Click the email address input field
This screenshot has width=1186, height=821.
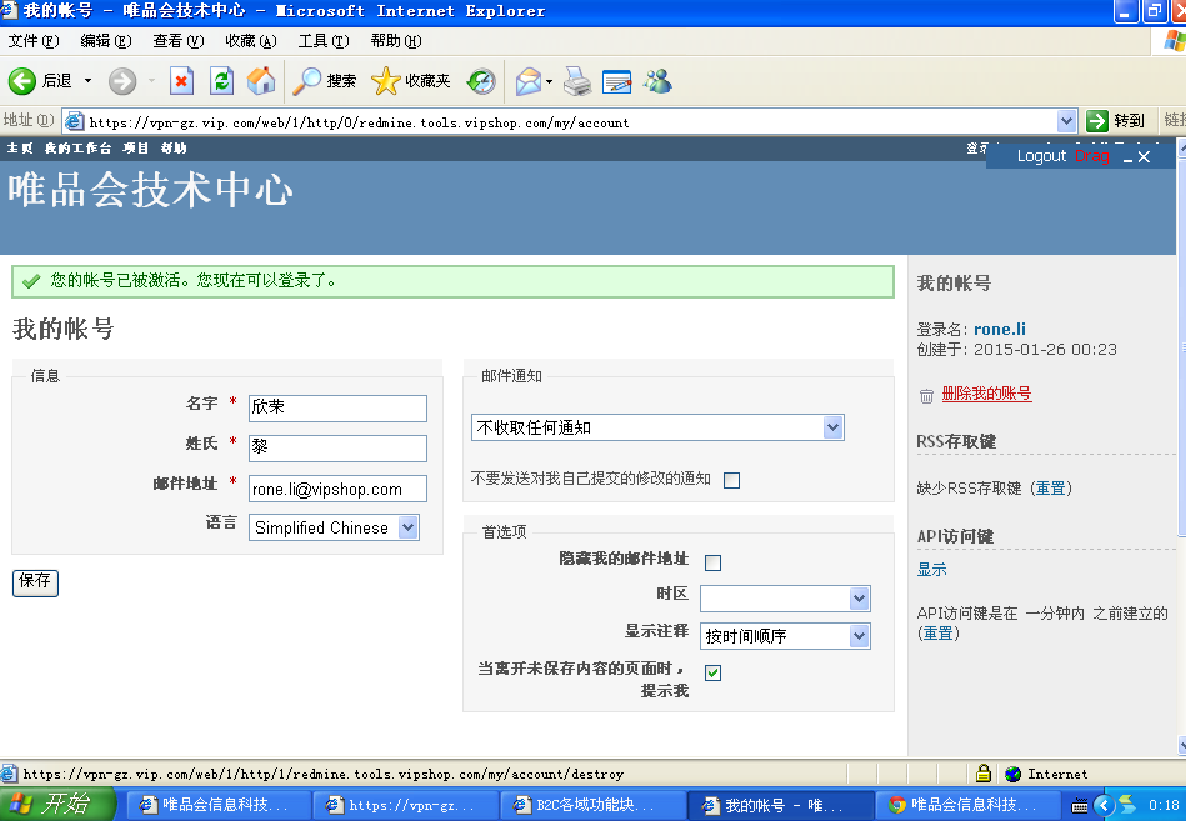click(337, 488)
